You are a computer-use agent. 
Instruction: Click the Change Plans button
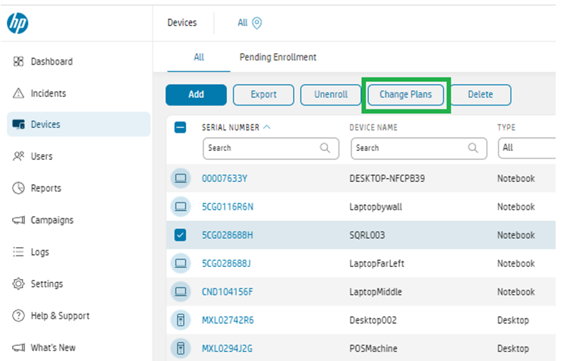(405, 95)
